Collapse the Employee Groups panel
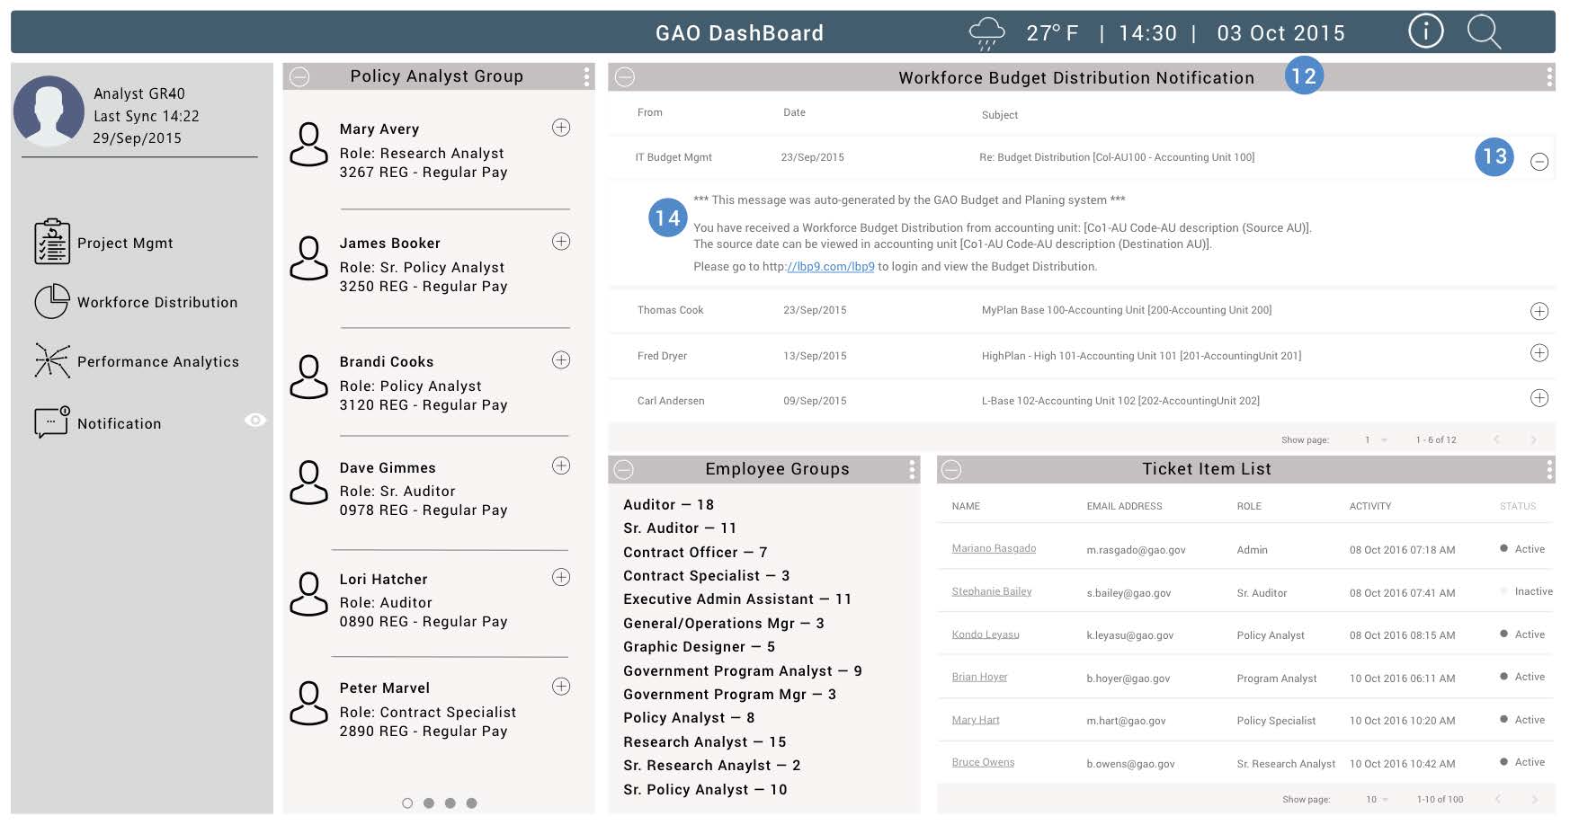Viewport: 1570px width, 825px height. pyautogui.click(x=624, y=469)
